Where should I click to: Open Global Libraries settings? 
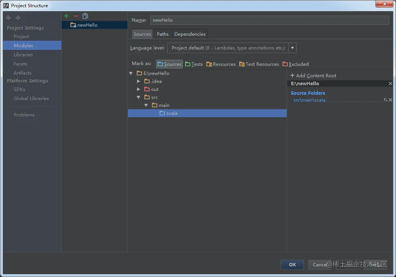click(31, 99)
